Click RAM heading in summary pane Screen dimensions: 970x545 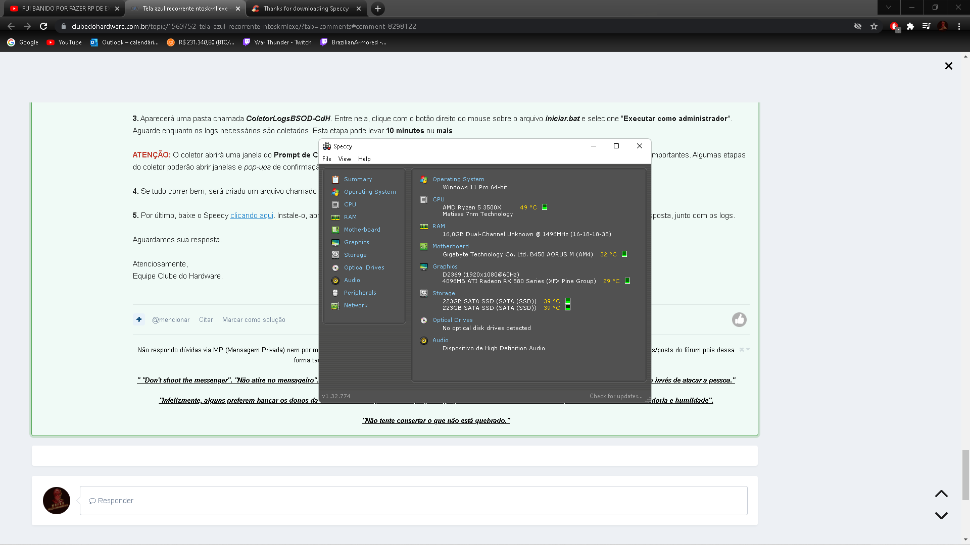pos(439,226)
